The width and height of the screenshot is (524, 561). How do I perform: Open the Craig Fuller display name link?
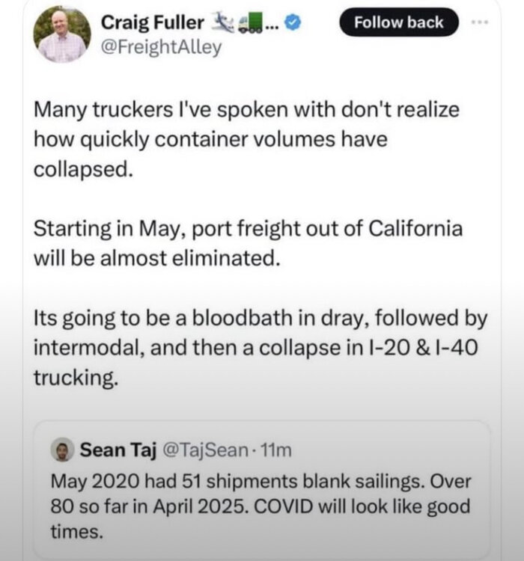click(152, 23)
